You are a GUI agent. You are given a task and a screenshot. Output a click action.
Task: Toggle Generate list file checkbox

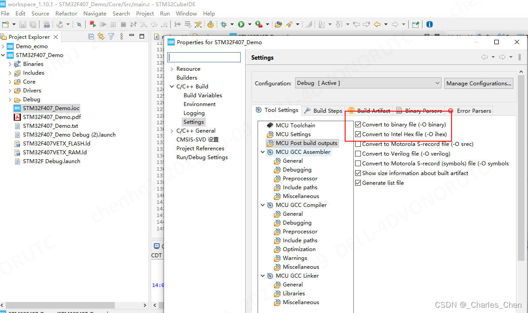click(358, 183)
